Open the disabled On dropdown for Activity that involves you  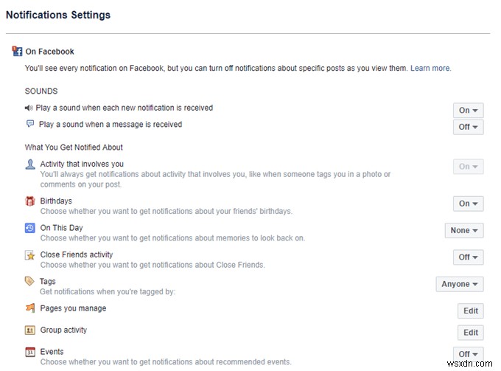468,167
